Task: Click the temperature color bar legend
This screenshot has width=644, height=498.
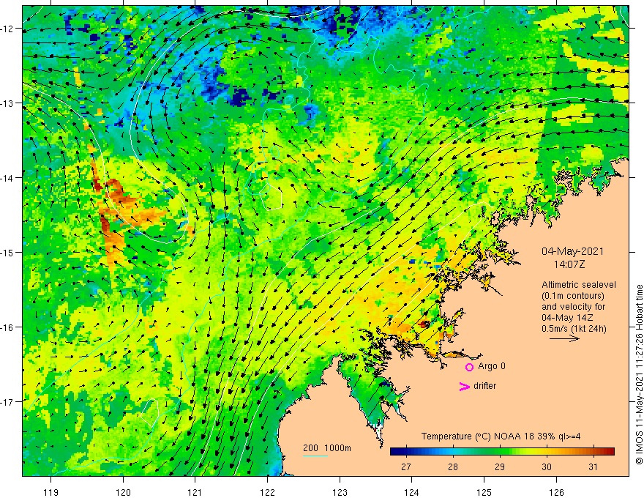Action: [x=502, y=452]
